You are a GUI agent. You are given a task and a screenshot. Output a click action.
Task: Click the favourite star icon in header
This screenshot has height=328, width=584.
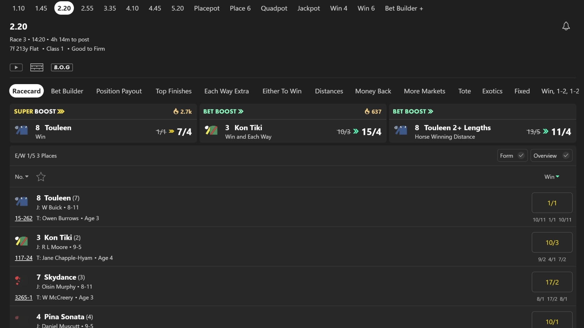point(41,176)
